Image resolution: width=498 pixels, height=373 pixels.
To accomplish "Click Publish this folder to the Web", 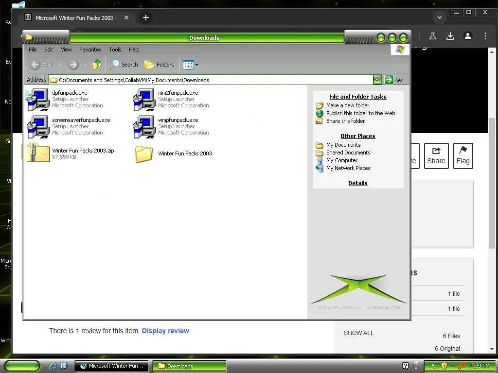I will 360,113.
